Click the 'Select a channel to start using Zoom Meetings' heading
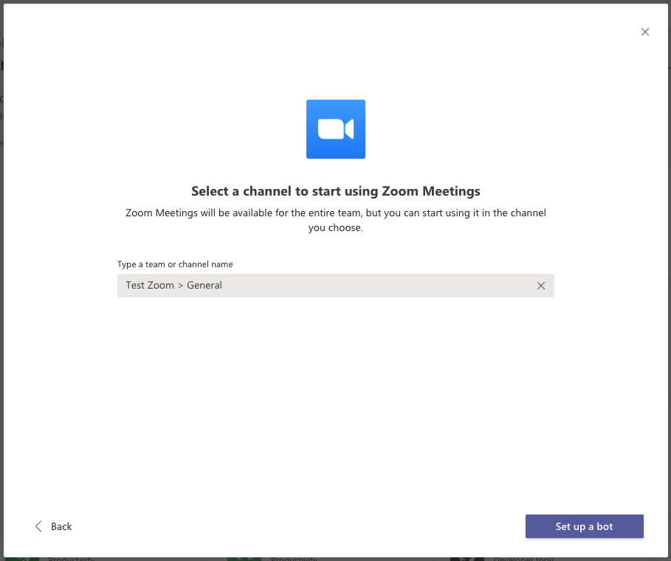 tap(335, 191)
